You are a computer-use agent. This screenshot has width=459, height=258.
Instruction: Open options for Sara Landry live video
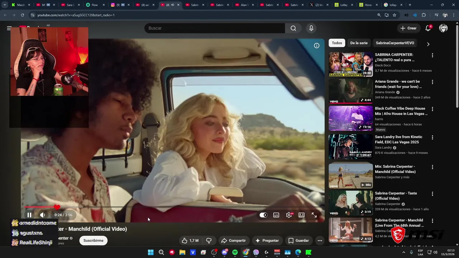tap(432, 137)
